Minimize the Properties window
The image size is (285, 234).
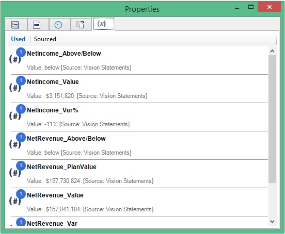click(x=237, y=8)
